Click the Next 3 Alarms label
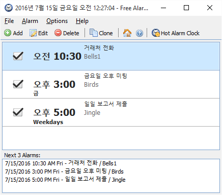222x195 pixels. pyautogui.click(x=22, y=155)
